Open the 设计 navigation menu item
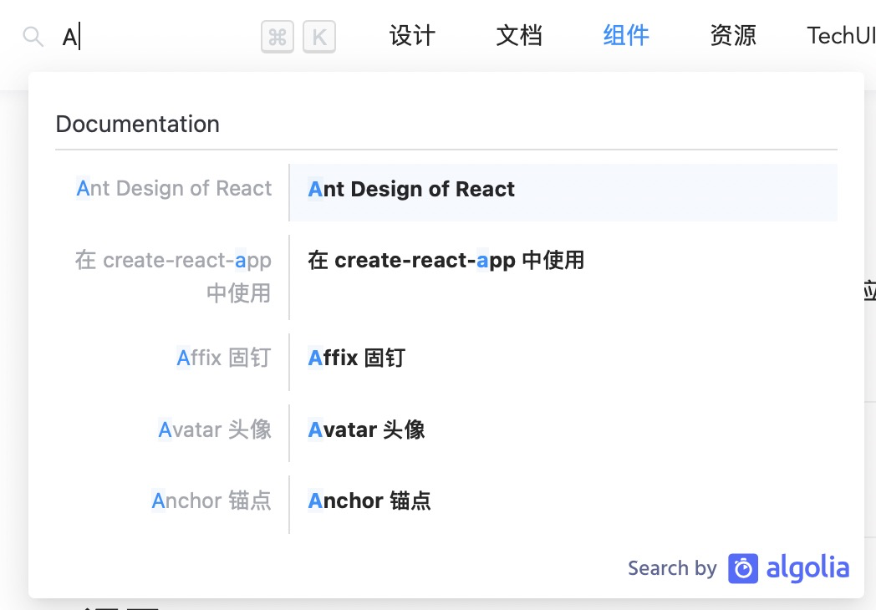This screenshot has width=876, height=610. pos(412,35)
